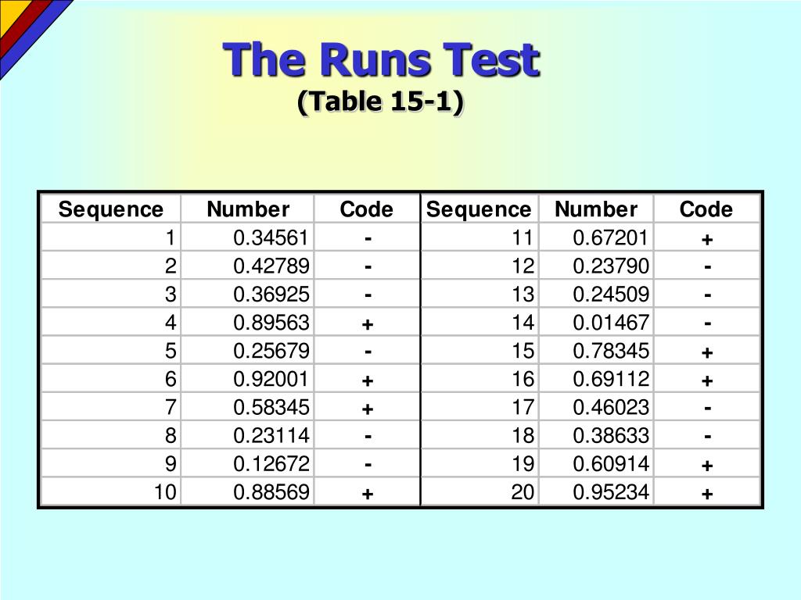This screenshot has height=600, width=801.
Task: Click the Number header above 0.34561
Action: tap(248, 209)
